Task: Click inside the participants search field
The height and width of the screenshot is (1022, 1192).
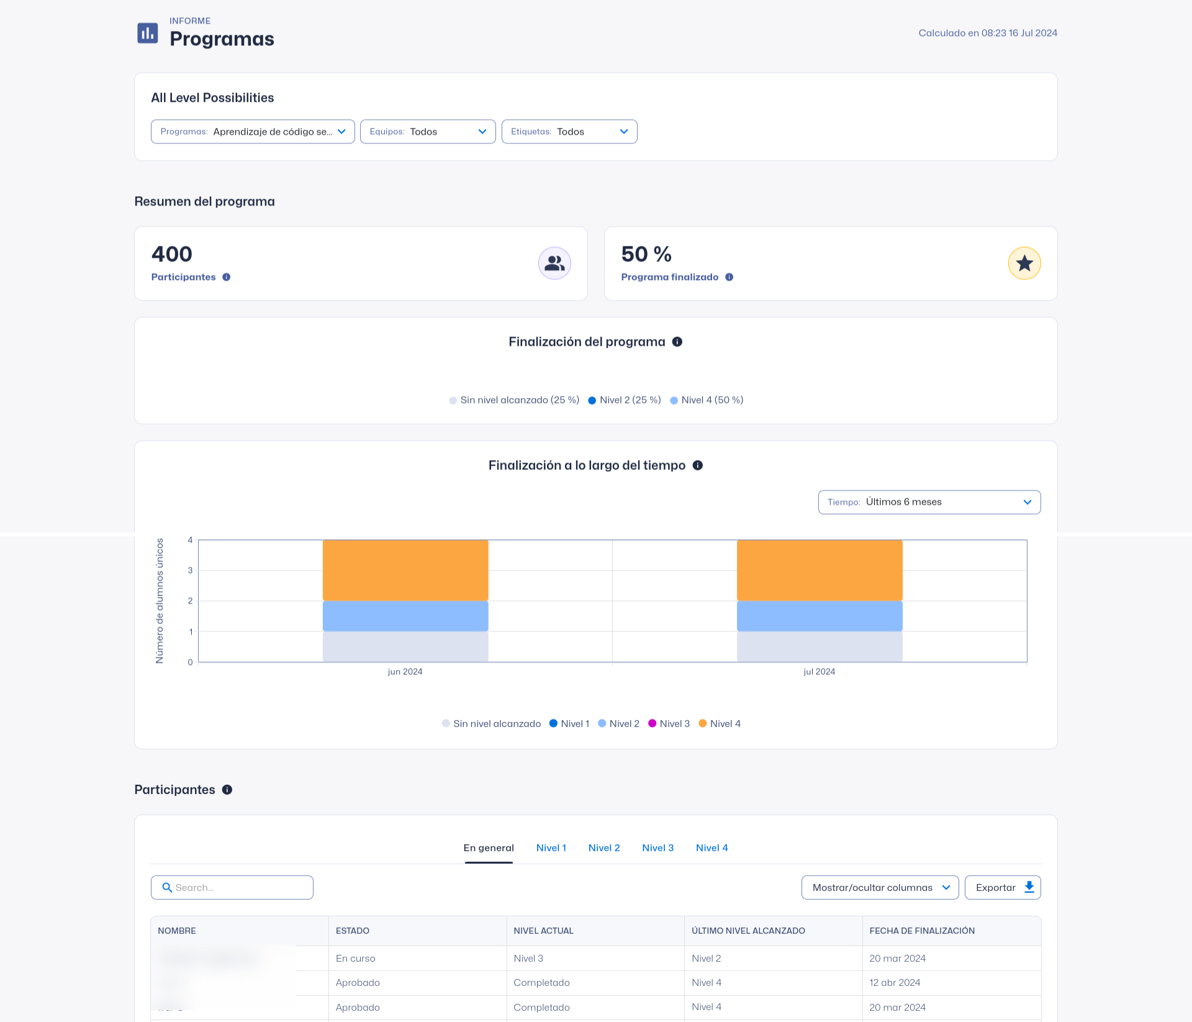Action: click(232, 887)
